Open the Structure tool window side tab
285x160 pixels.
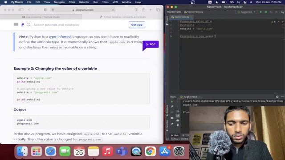[x=167, y=111]
